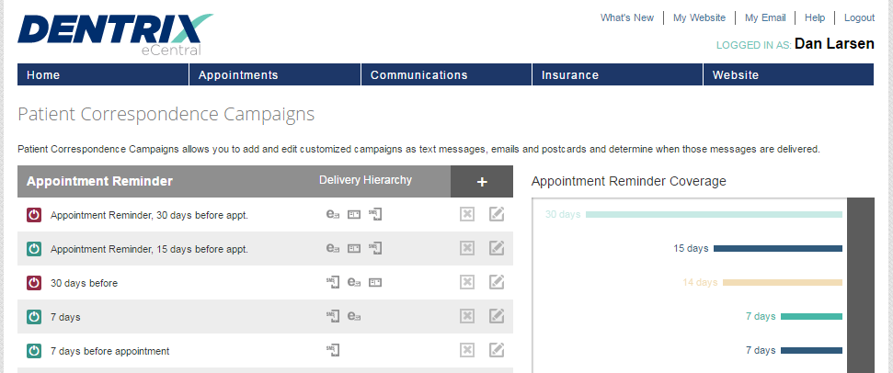Click postcard icon in Appointment Reminder 30 days row
This screenshot has width=893, height=373.
[x=354, y=215]
